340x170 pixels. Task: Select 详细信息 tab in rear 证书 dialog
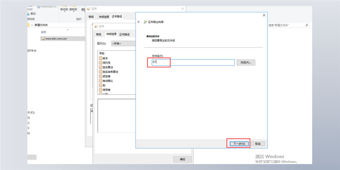(x=104, y=17)
